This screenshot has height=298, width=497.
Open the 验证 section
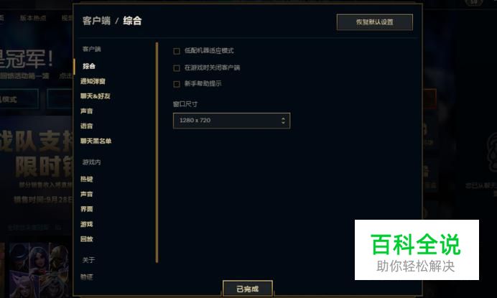tap(86, 277)
